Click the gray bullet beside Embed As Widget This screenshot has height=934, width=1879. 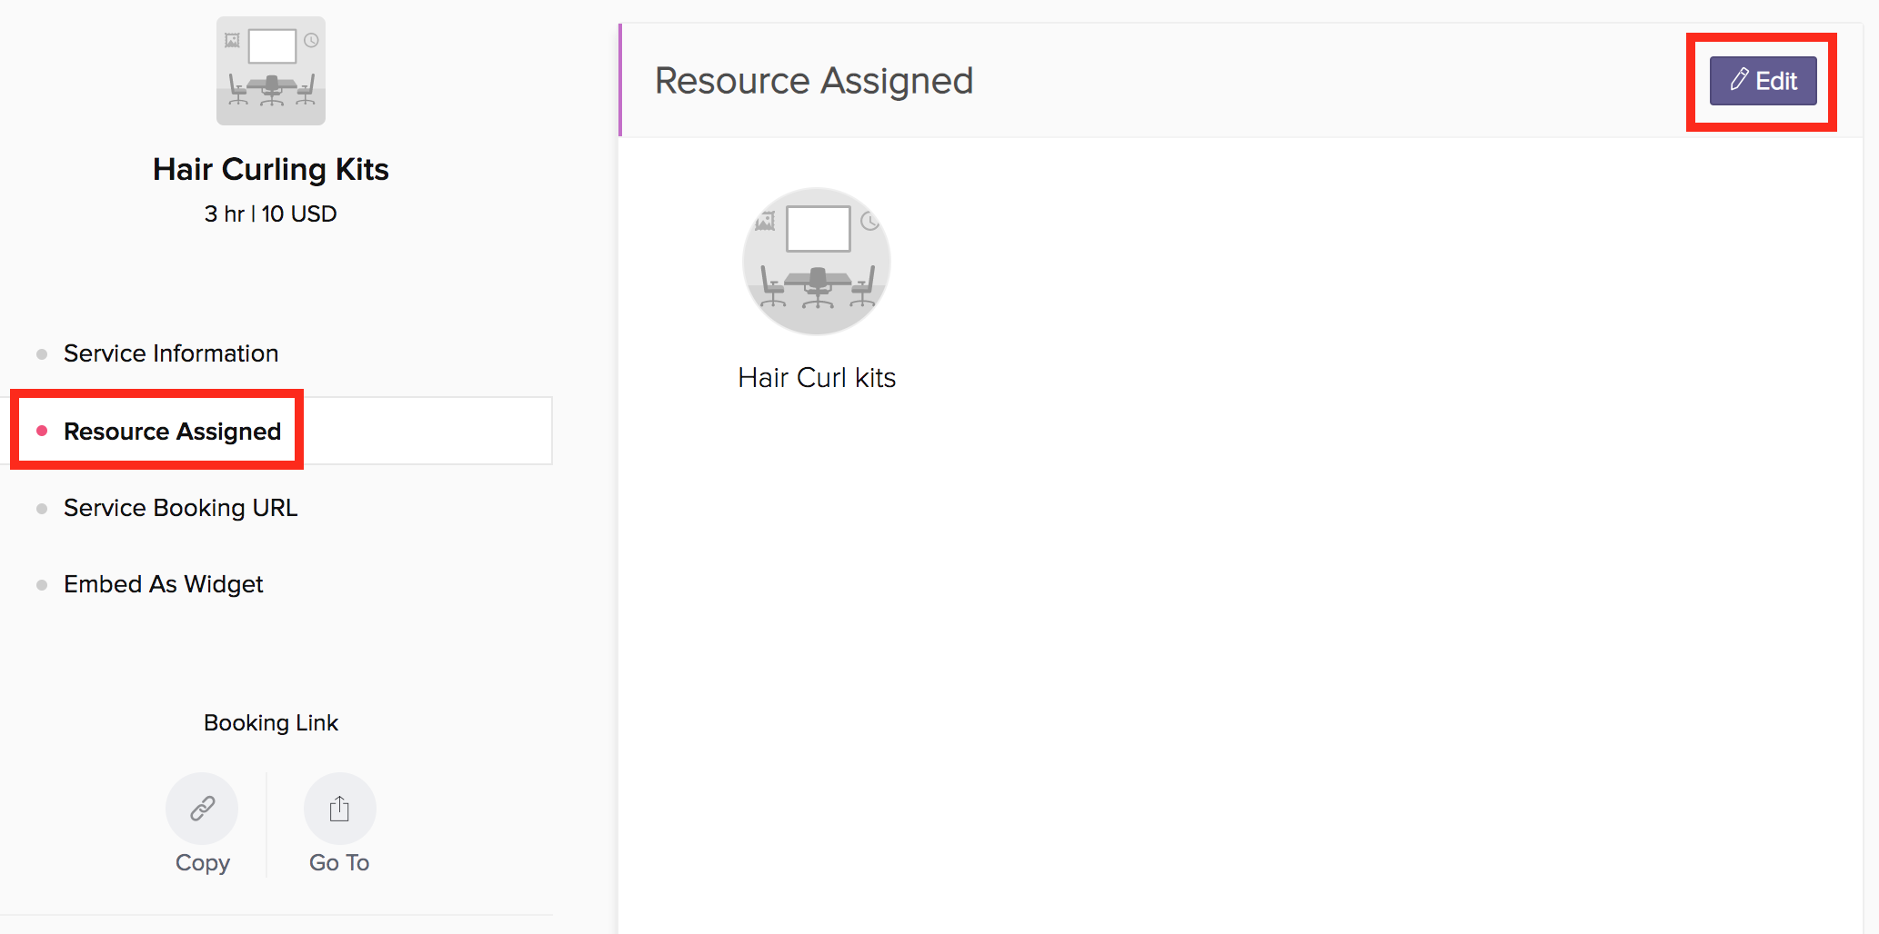[42, 585]
